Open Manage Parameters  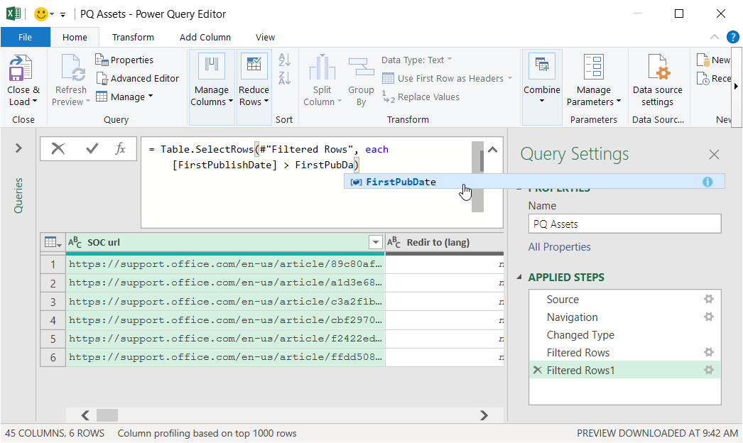pos(593,80)
